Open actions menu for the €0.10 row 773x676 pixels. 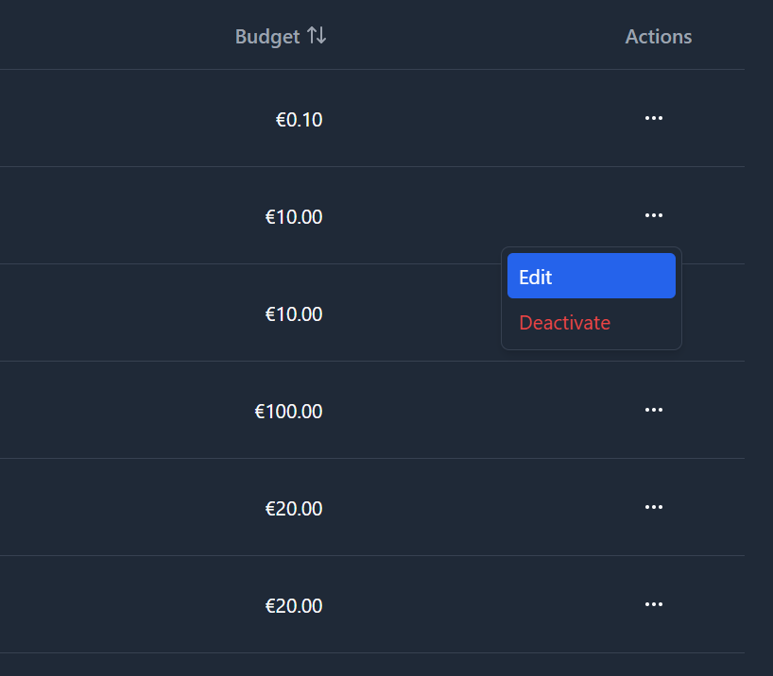click(653, 118)
